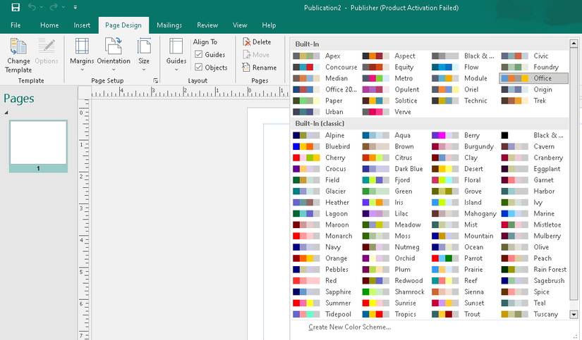Click scroll down arrow of color scheme list
This screenshot has height=340, width=582.
[x=574, y=315]
